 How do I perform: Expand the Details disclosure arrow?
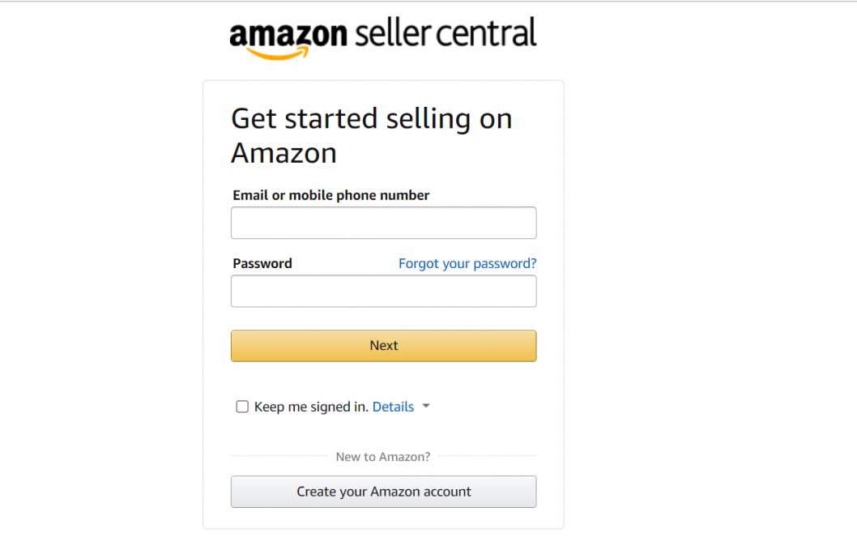click(426, 406)
